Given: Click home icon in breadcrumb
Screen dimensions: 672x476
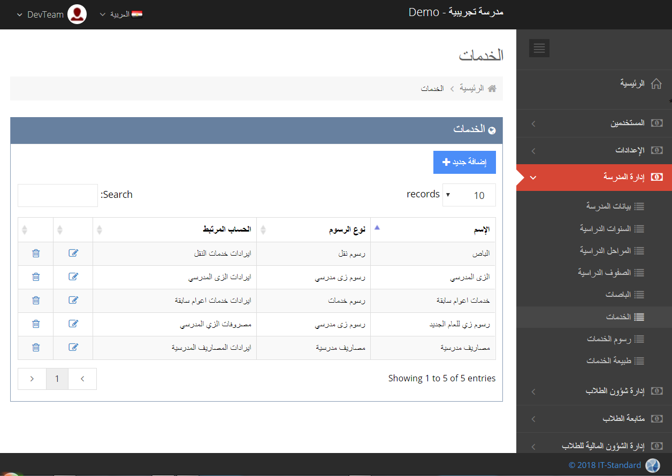Looking at the screenshot, I should pyautogui.click(x=492, y=88).
